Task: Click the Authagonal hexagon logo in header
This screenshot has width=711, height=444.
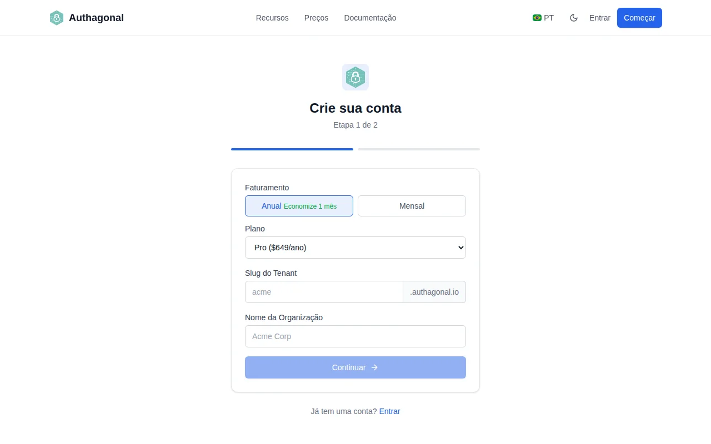Action: click(x=56, y=18)
